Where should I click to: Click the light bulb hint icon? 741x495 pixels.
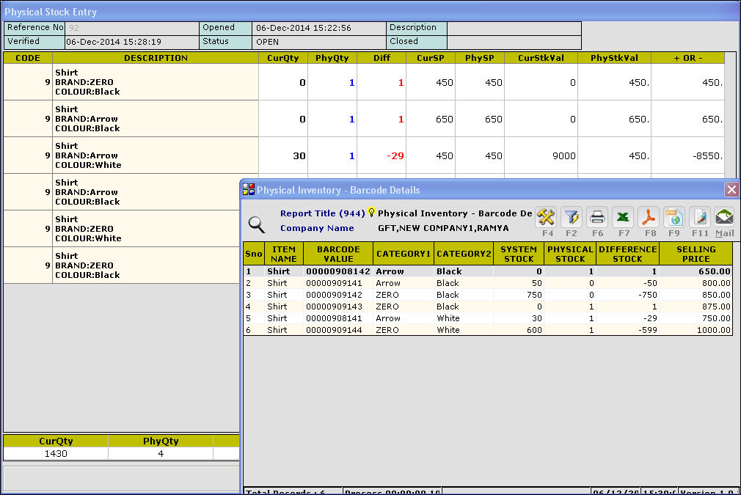(x=371, y=213)
